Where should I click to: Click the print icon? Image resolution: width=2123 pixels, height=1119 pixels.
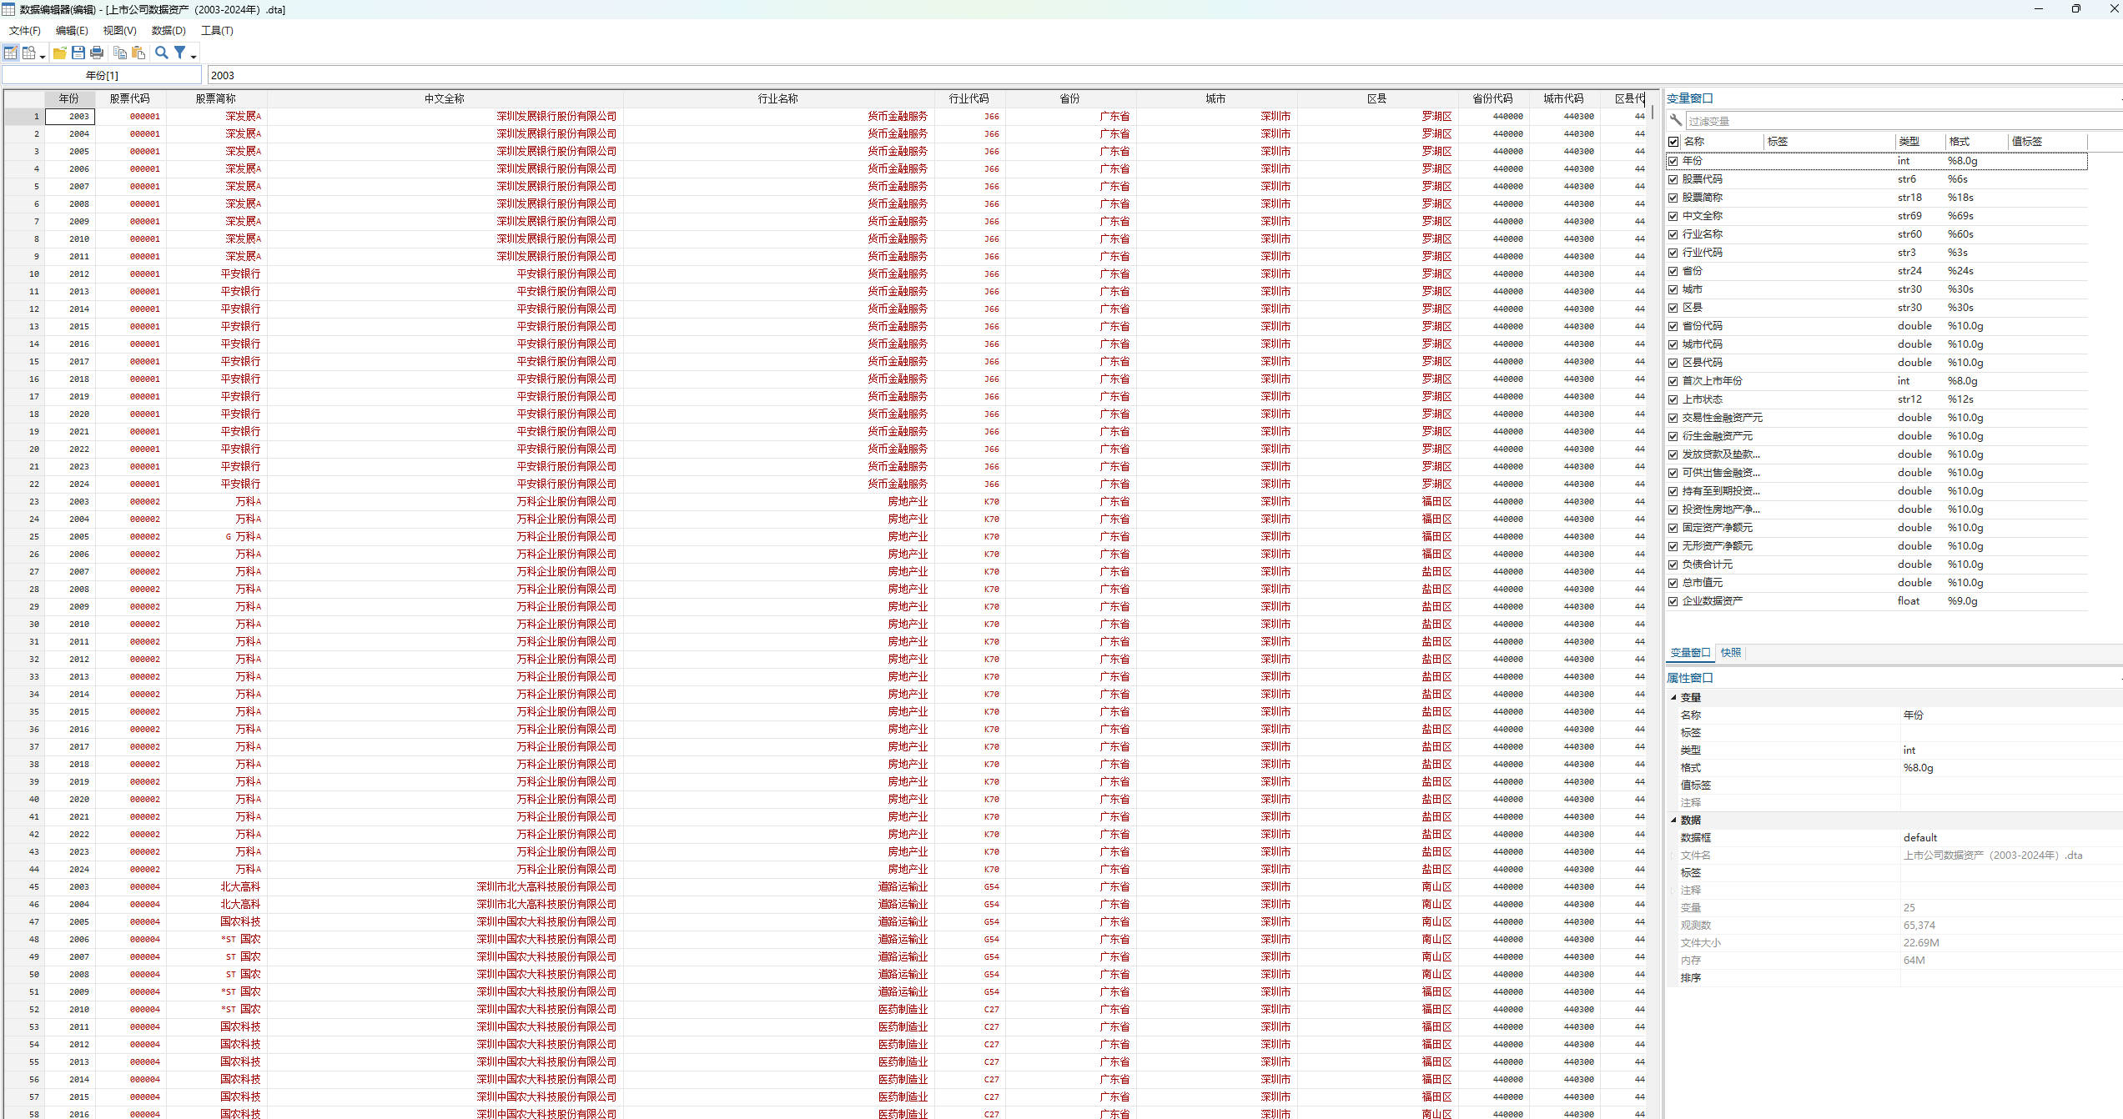[97, 53]
